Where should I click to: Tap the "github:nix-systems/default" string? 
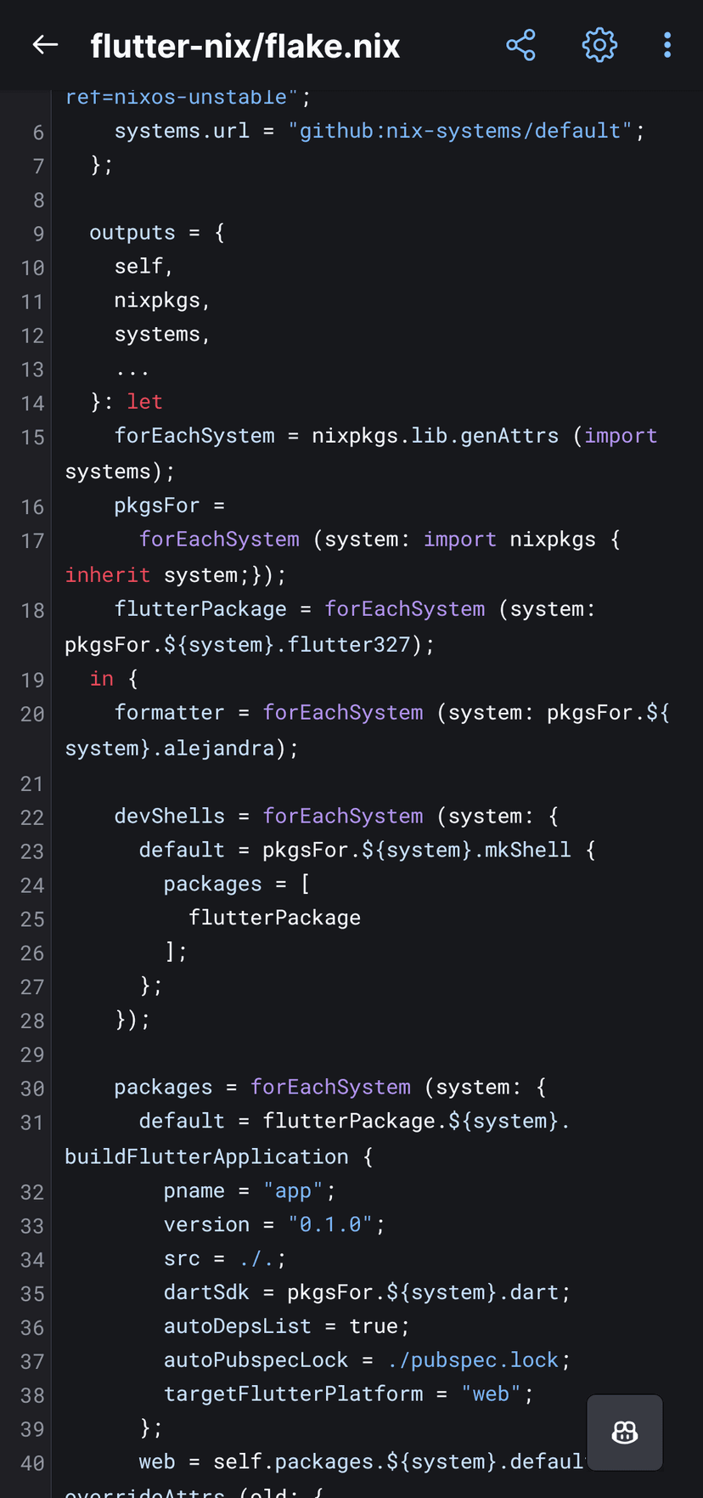(x=461, y=131)
